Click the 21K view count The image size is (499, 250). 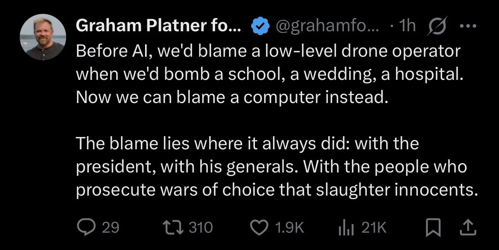point(374,228)
